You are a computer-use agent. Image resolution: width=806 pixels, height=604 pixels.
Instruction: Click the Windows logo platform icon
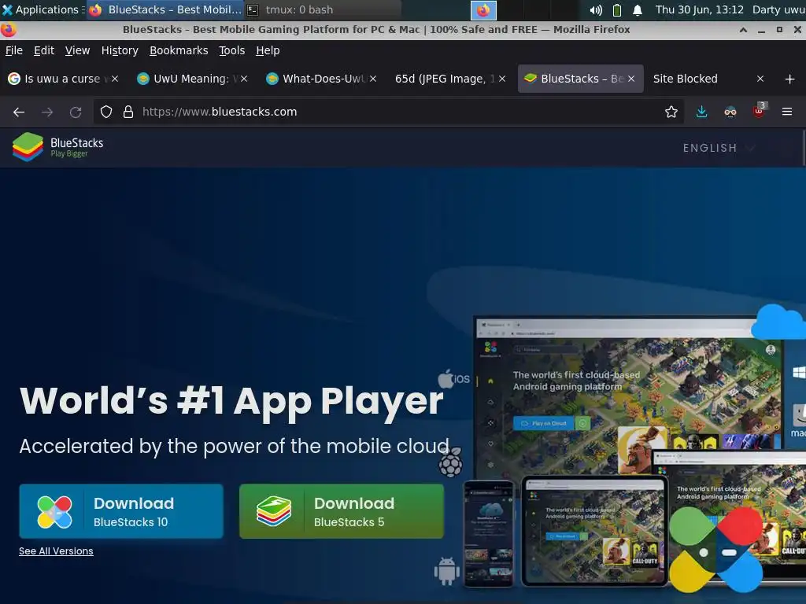[x=800, y=372]
